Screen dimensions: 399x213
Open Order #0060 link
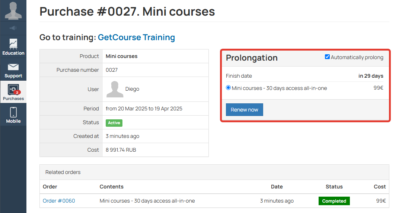pos(59,201)
